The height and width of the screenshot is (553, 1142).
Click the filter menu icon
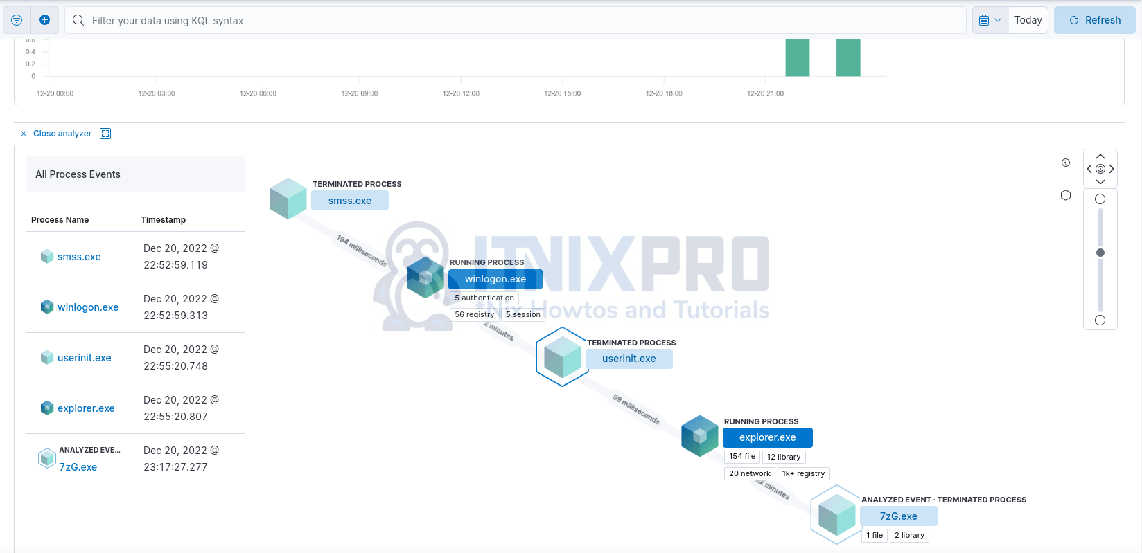click(17, 20)
